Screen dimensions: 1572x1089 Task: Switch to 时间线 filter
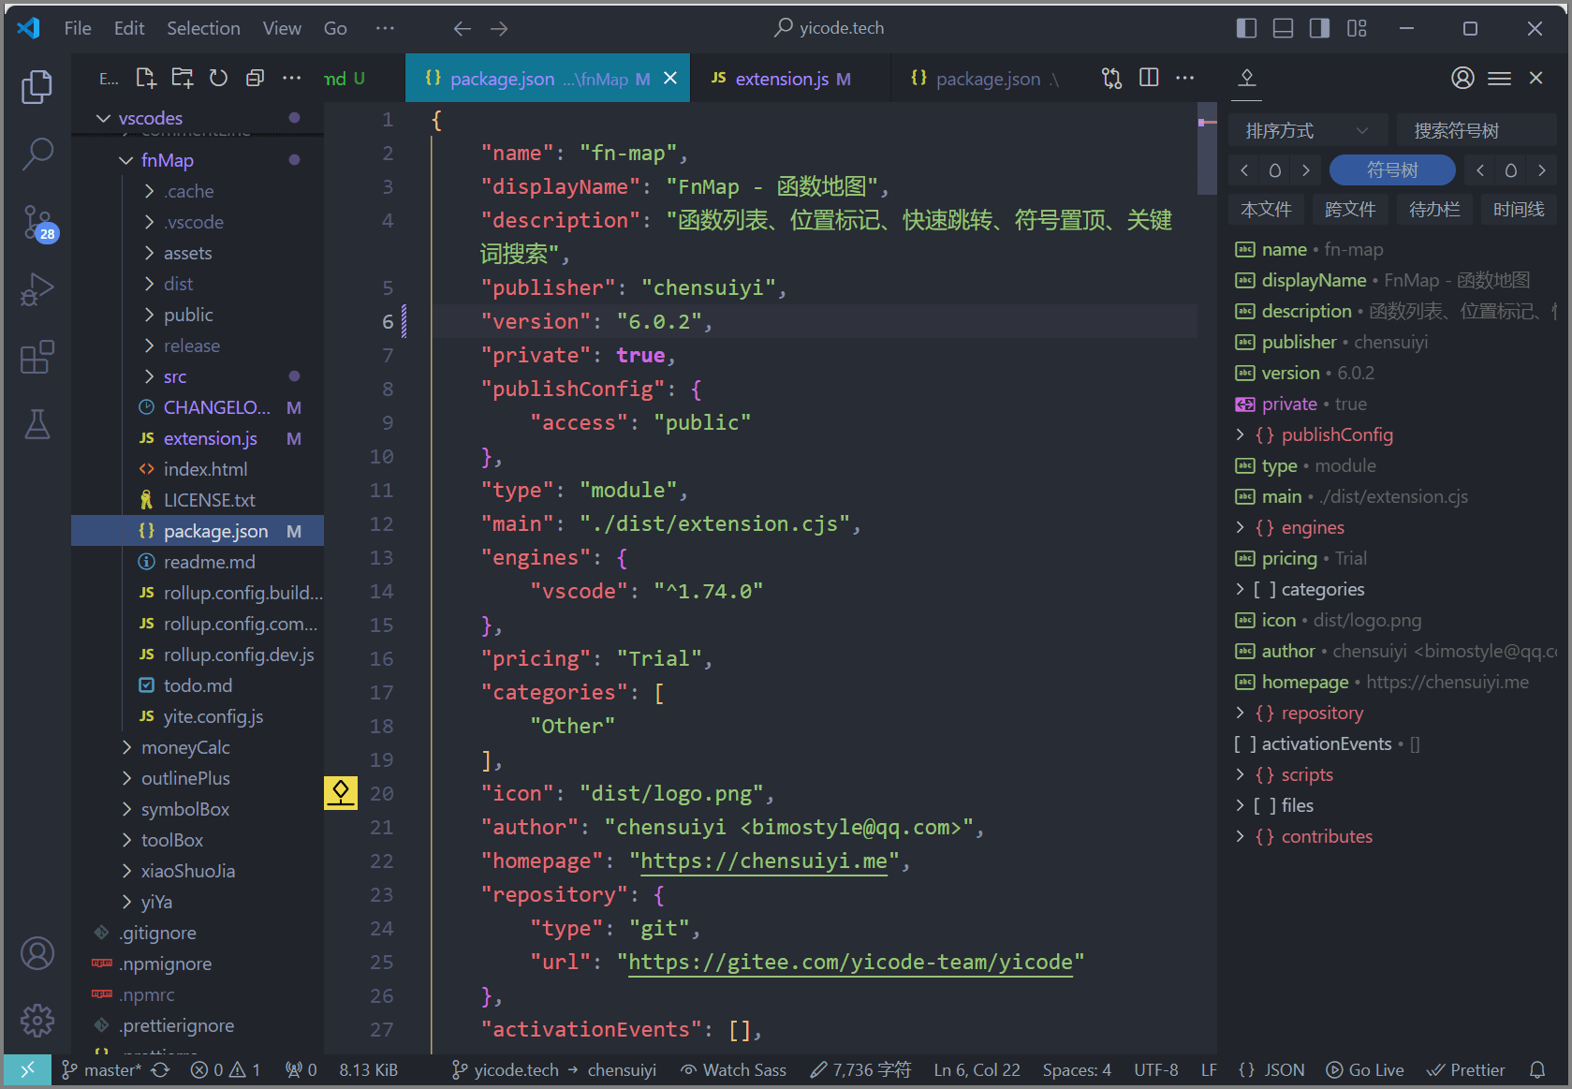coord(1519,210)
